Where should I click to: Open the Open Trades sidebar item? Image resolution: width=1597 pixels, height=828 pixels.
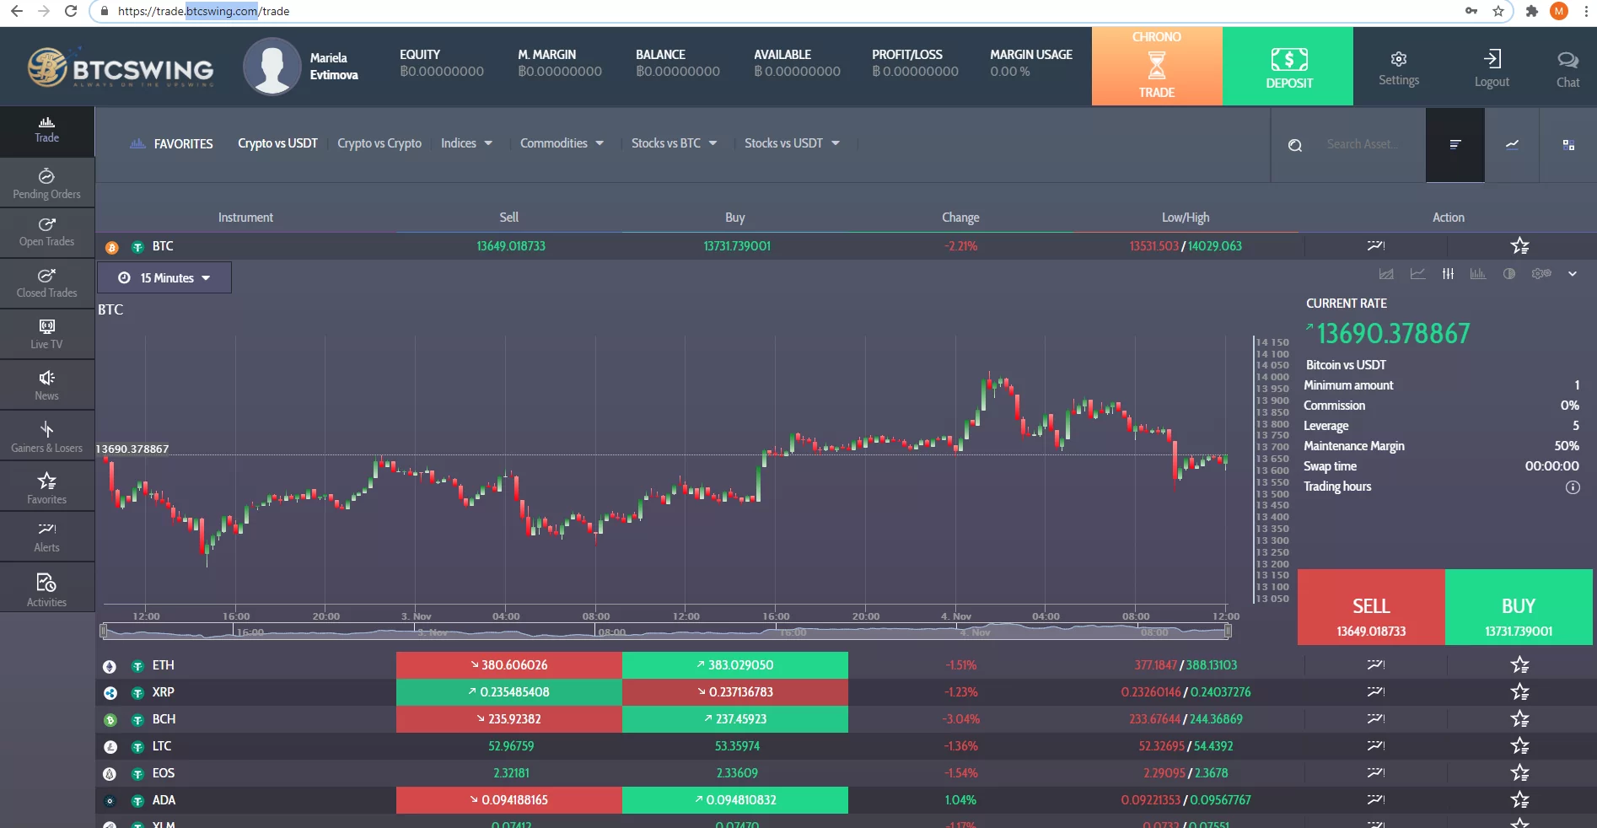tap(47, 232)
